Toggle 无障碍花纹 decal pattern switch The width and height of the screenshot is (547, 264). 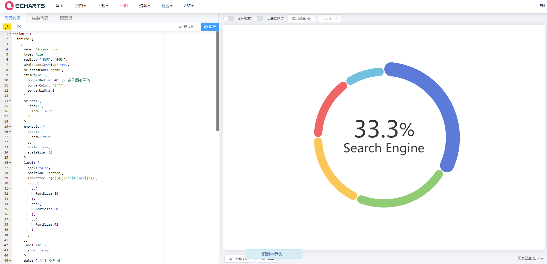258,18
